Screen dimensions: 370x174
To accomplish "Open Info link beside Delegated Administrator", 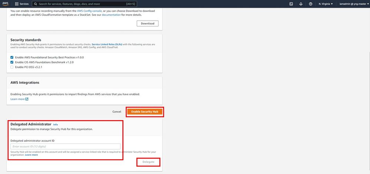I will click(56, 125).
